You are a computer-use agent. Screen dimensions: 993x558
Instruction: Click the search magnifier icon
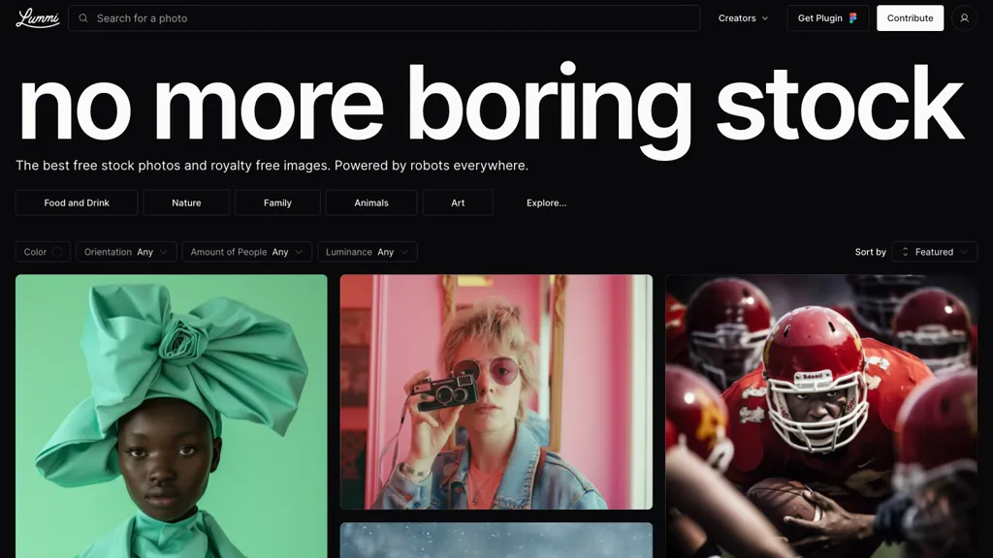83,18
